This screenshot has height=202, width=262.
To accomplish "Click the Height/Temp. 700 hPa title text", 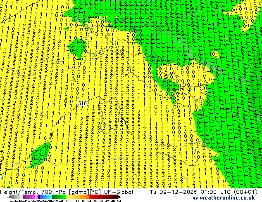I will point(33,192).
